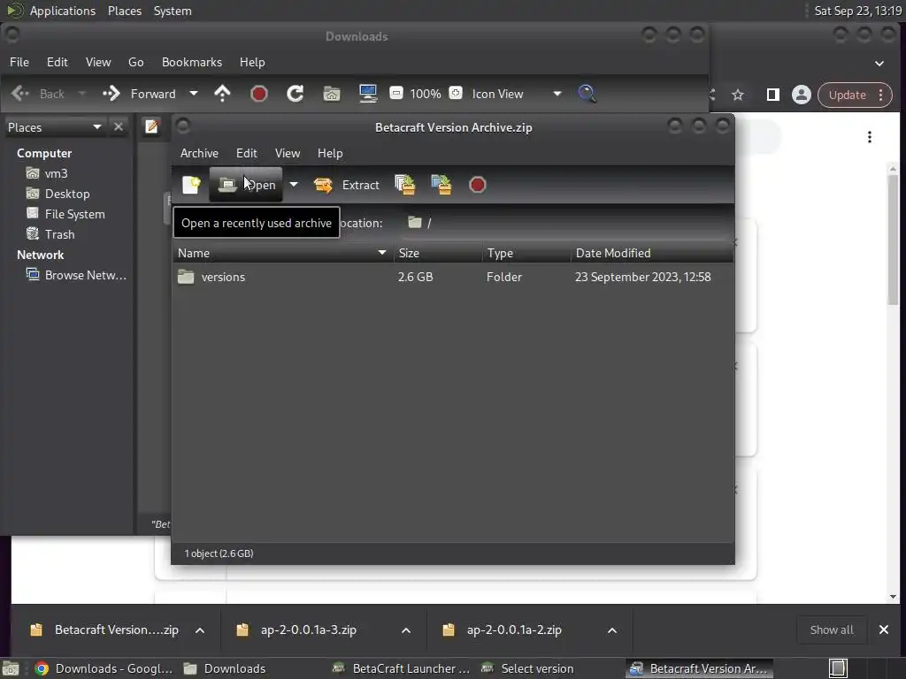Switch to BetaCraft Launcher taskbar item

click(402, 668)
